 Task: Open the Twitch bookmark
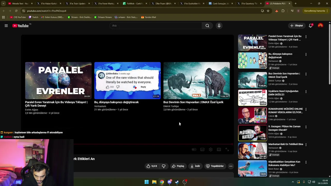pyautogui.click(x=34, y=17)
